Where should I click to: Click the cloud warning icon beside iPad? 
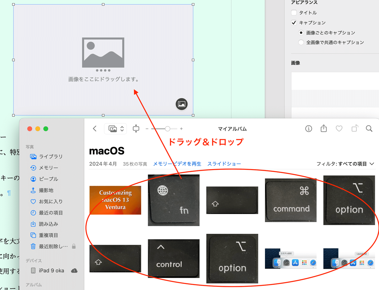(74, 270)
